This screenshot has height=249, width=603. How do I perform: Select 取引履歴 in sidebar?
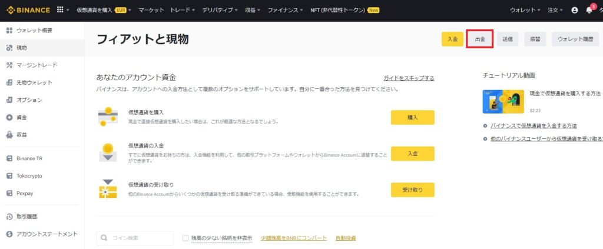click(x=26, y=217)
